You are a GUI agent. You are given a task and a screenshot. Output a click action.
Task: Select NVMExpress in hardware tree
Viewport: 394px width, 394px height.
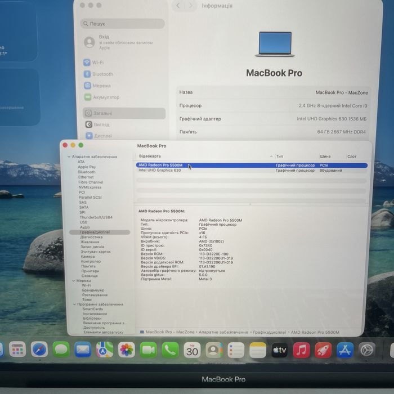(90, 187)
